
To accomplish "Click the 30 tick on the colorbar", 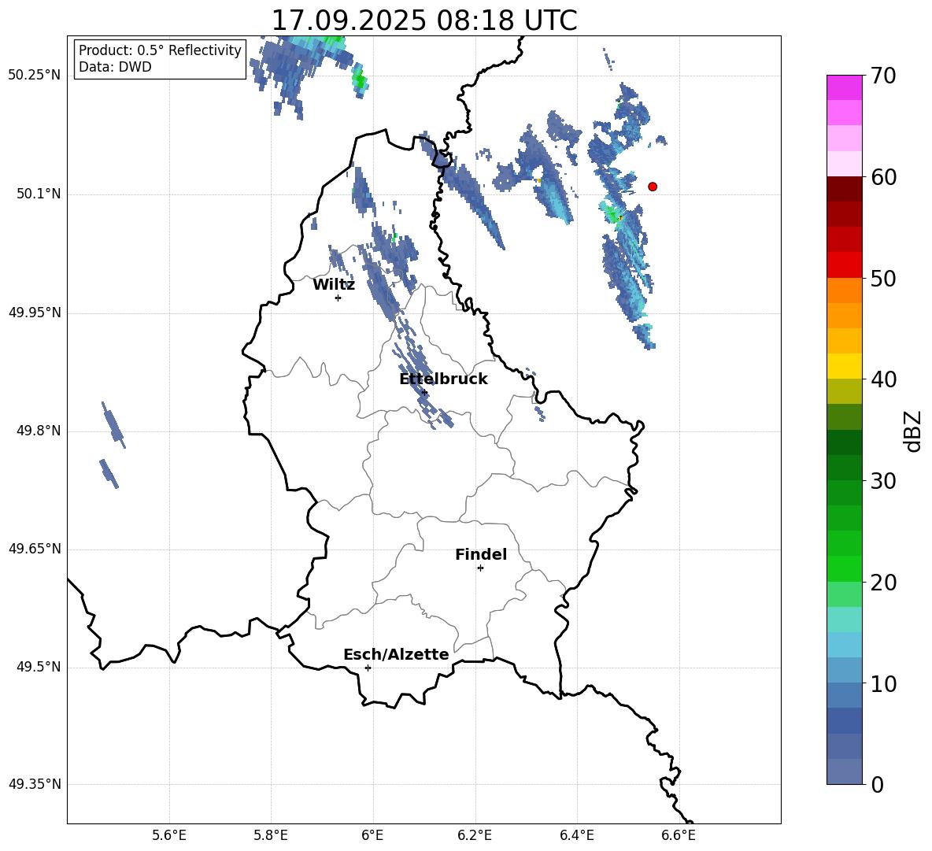I will 883,481.
